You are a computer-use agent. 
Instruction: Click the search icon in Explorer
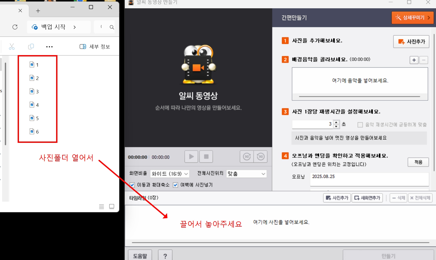(x=112, y=27)
